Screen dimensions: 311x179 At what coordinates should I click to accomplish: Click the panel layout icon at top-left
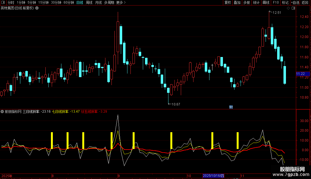(x=3, y=2)
